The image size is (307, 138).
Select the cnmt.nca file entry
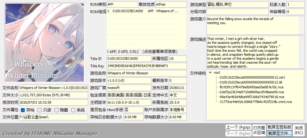[256, 102]
